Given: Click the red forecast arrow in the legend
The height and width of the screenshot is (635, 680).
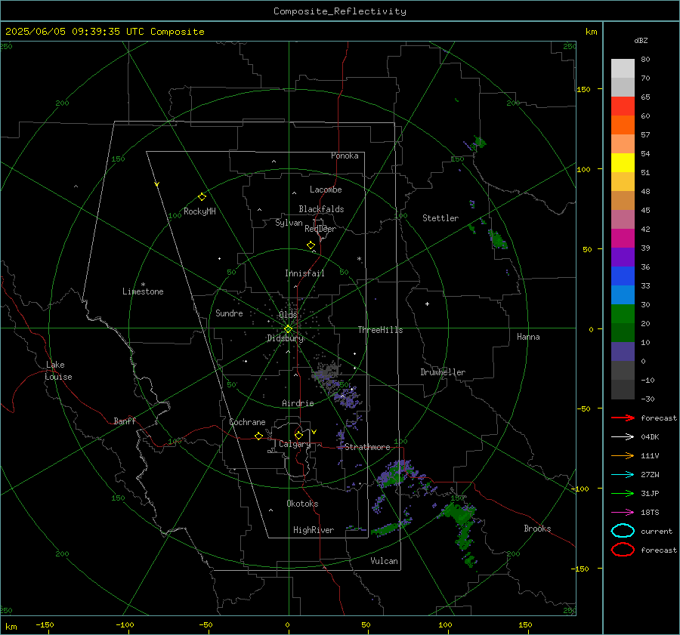Looking at the screenshot, I should click(623, 418).
